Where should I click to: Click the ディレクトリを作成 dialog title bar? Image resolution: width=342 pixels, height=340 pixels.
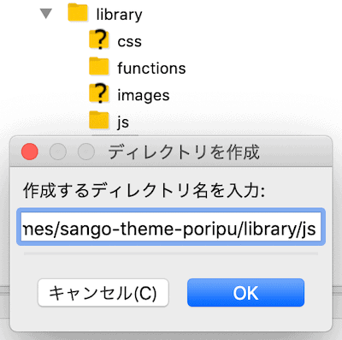tap(171, 152)
